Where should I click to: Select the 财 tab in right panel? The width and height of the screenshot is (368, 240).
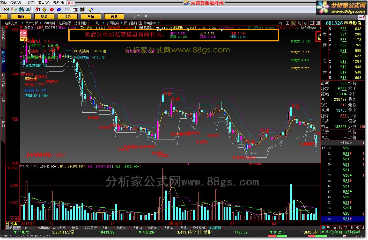click(x=329, y=228)
